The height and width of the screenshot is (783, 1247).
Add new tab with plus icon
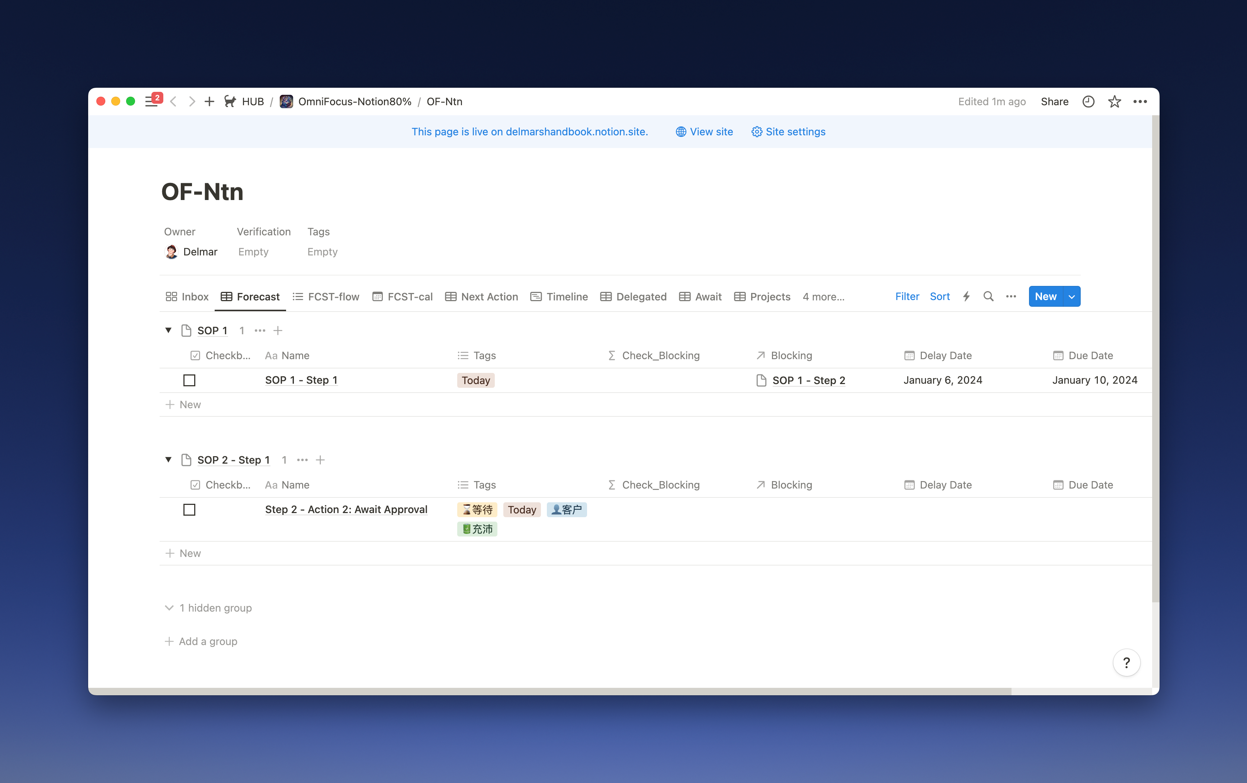pyautogui.click(x=209, y=101)
